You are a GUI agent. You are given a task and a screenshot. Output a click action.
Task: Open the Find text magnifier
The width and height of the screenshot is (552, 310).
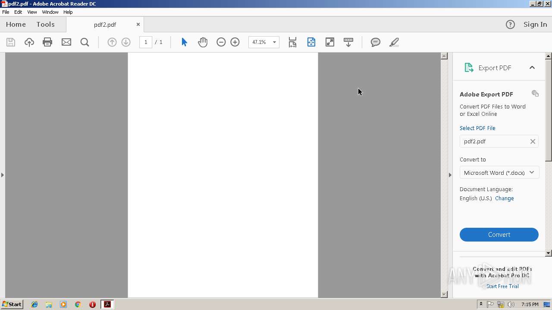(x=85, y=42)
